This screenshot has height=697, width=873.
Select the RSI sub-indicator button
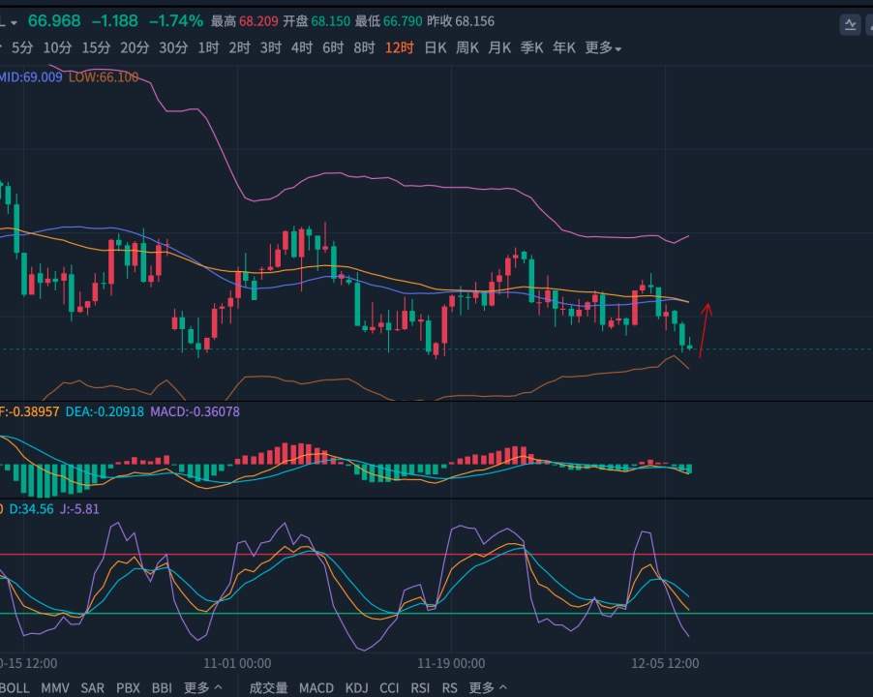[420, 688]
